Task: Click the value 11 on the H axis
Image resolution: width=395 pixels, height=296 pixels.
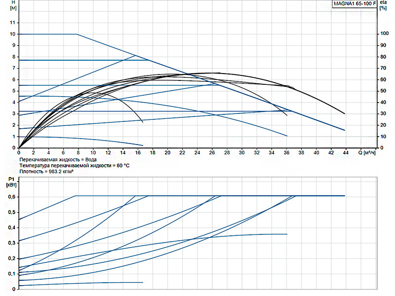Action: 13,23
